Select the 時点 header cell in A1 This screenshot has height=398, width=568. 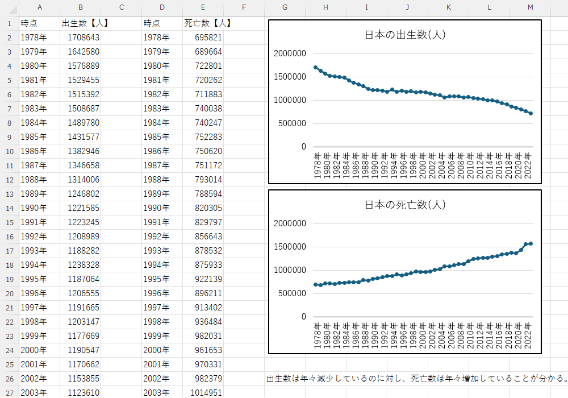point(39,23)
